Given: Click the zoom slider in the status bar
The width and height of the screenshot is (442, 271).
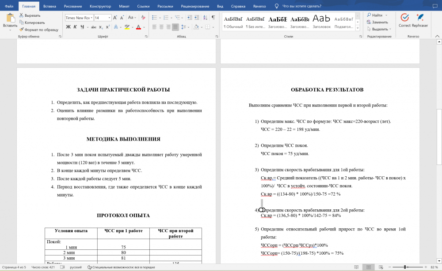Looking at the screenshot, I should (408, 267).
